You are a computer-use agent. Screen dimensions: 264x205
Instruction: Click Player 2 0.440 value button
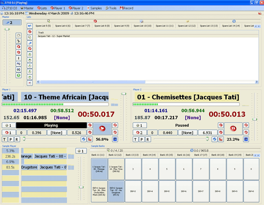pyautogui.click(x=168, y=133)
